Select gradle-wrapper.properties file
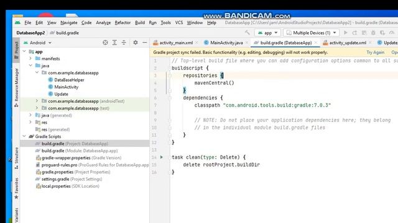The image size is (398, 223). 78,158
